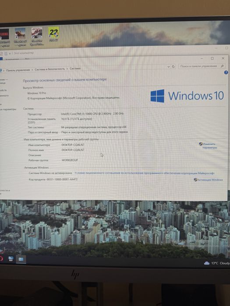Click the 'Полное имя' value DESKTOP-CQJ6LN7

point(73,150)
